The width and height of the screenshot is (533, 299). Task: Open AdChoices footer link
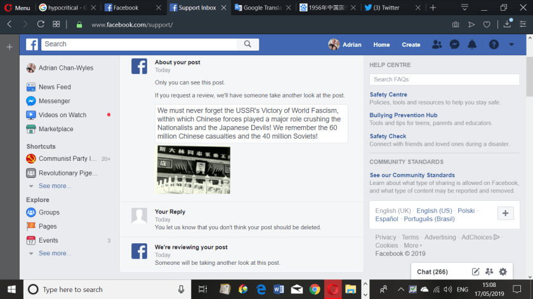pyautogui.click(x=480, y=237)
